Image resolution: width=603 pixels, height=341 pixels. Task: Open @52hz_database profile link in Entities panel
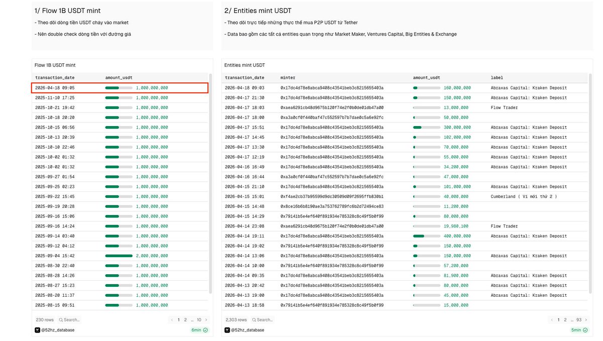247,330
